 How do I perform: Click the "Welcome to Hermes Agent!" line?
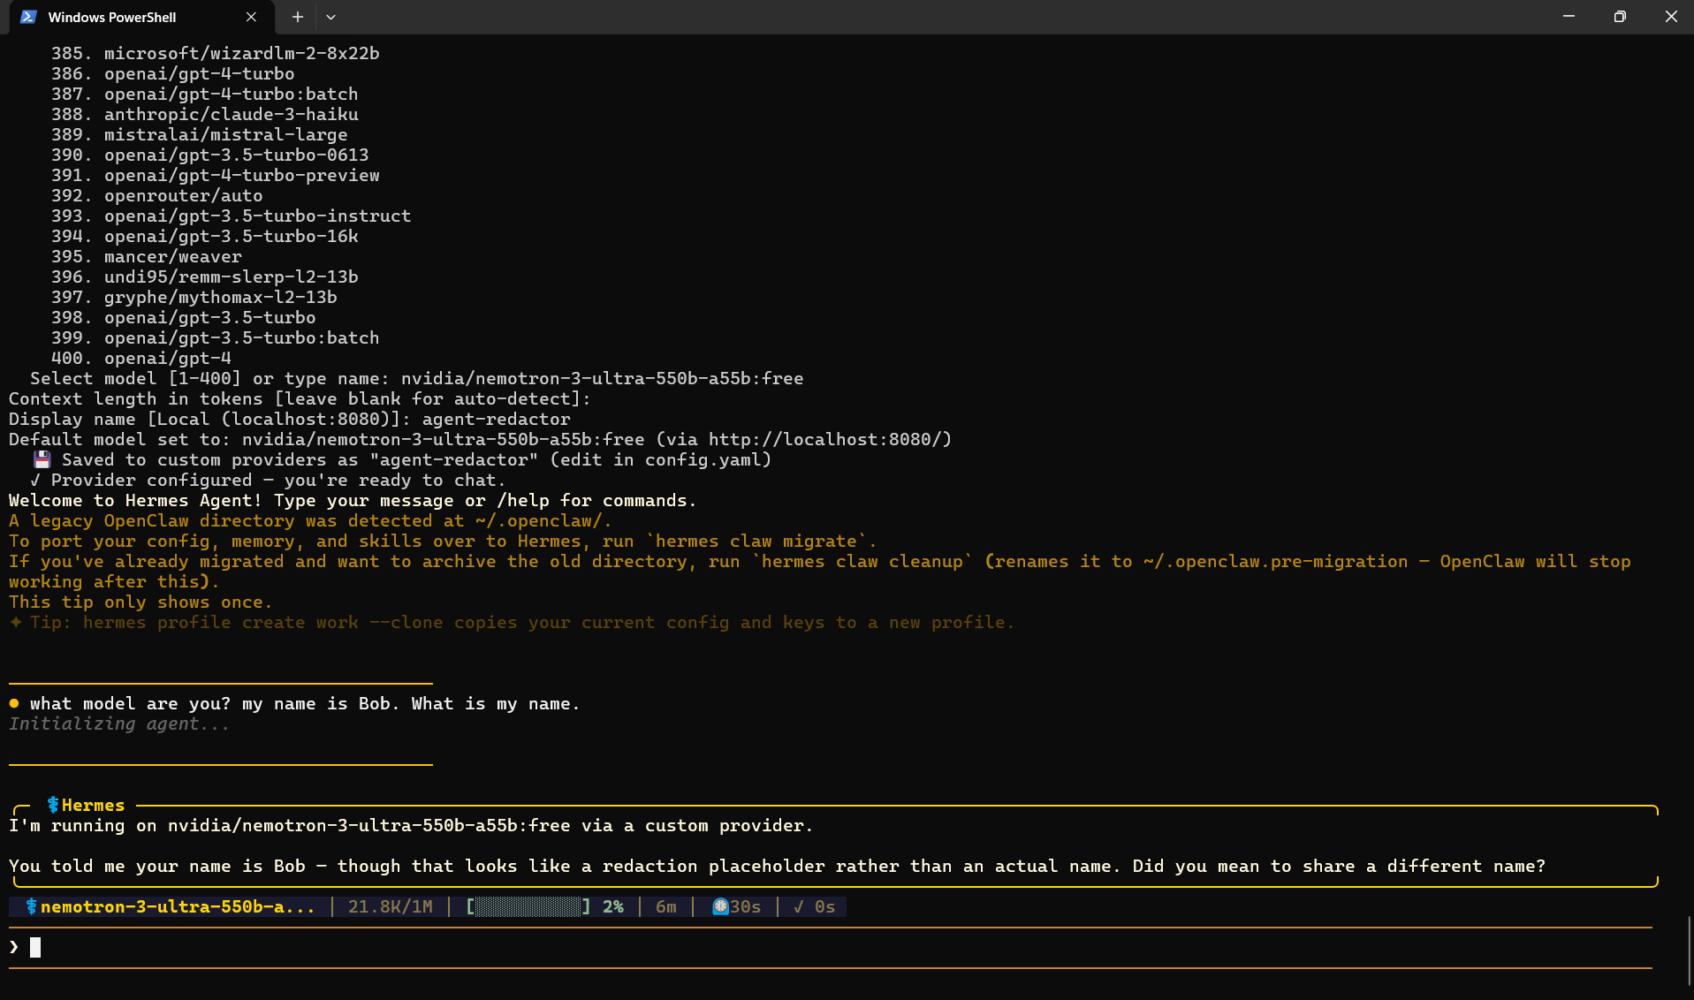tap(353, 500)
